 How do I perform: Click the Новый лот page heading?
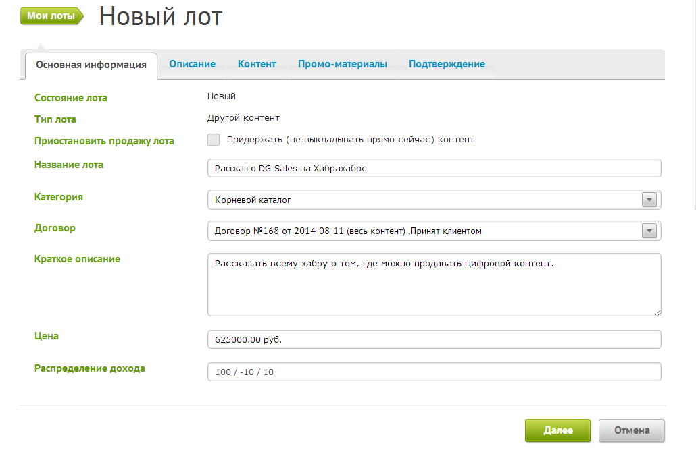click(x=160, y=17)
